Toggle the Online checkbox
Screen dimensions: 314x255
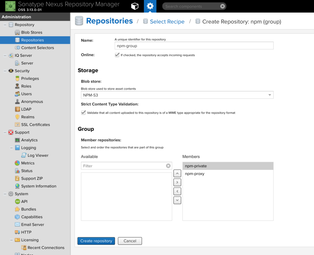(x=117, y=55)
